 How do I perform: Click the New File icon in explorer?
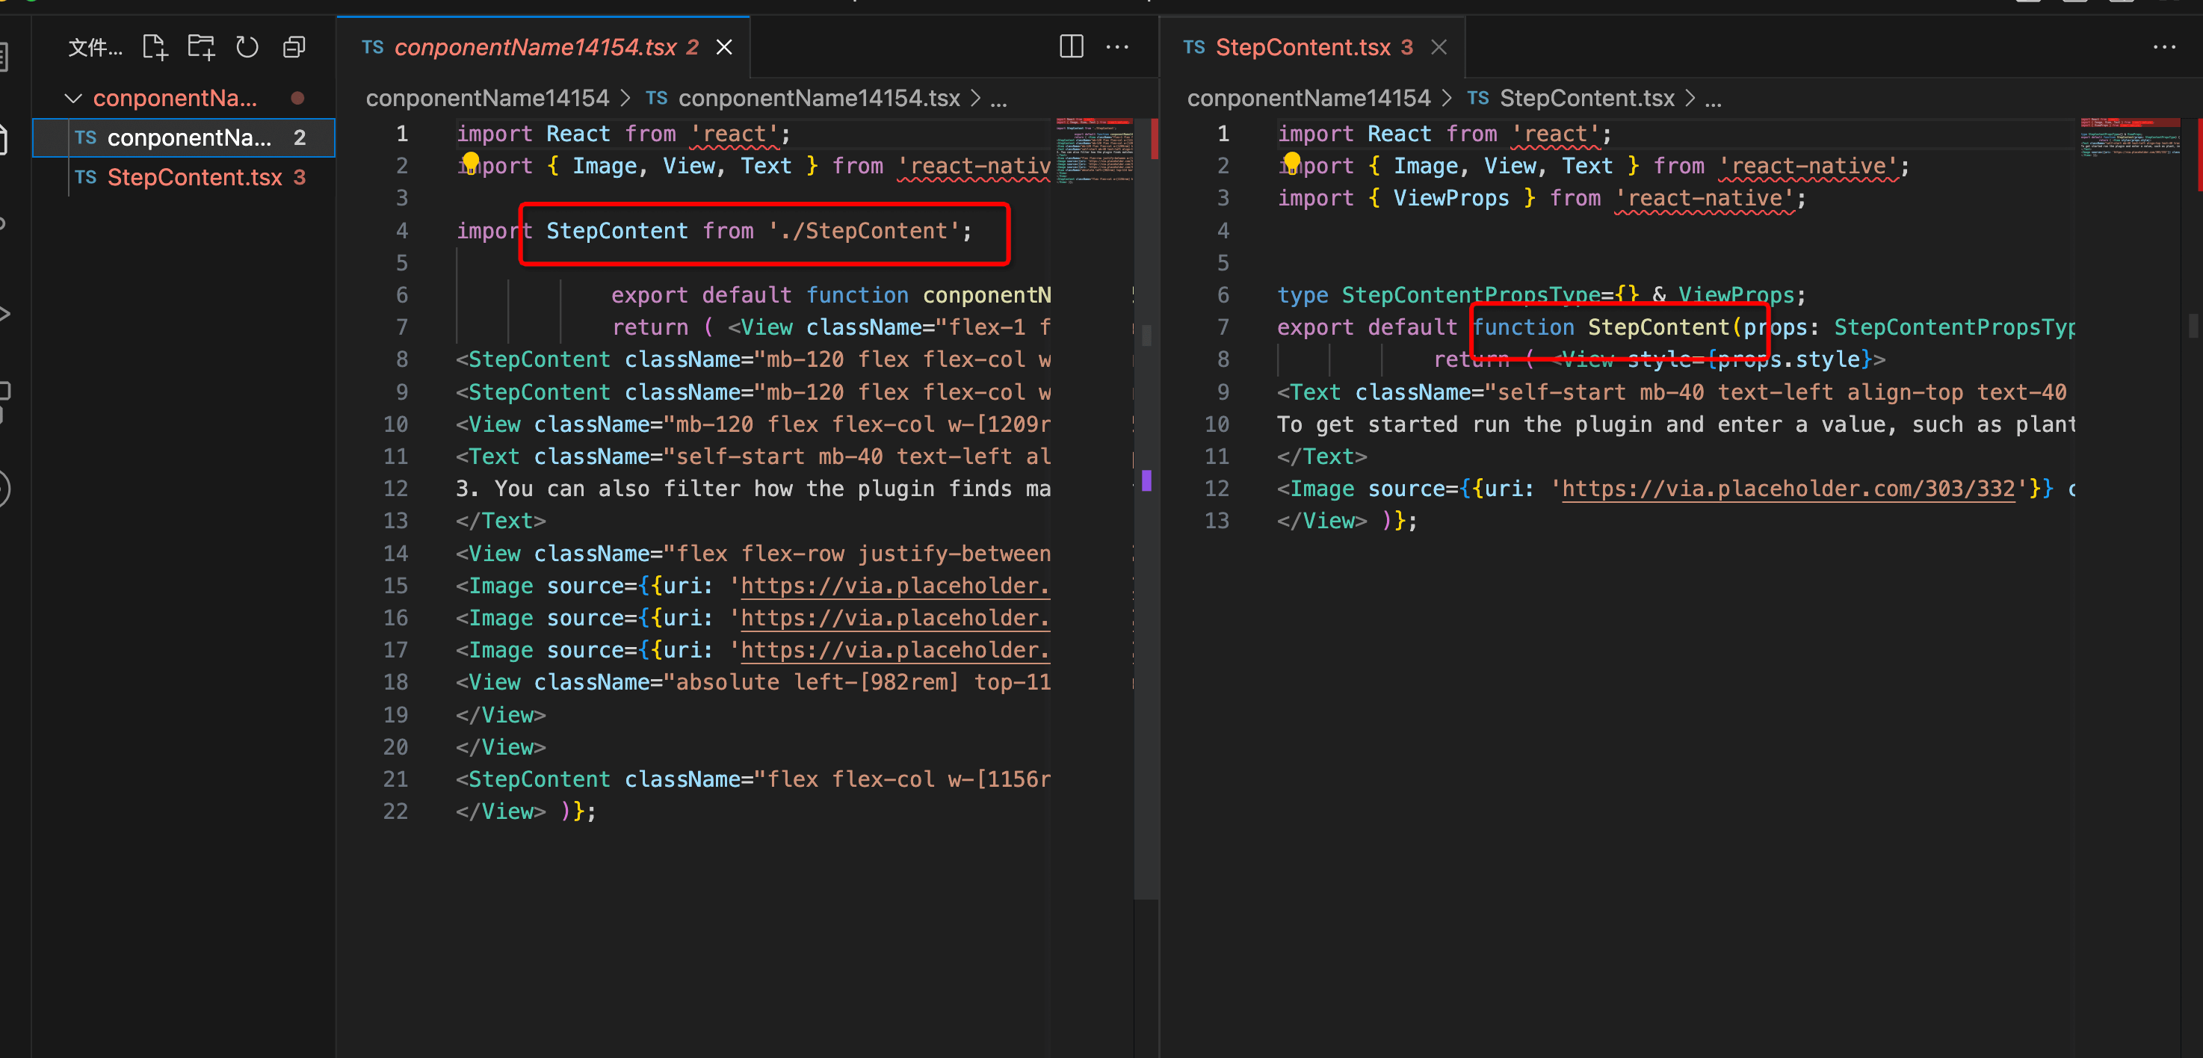[x=155, y=47]
